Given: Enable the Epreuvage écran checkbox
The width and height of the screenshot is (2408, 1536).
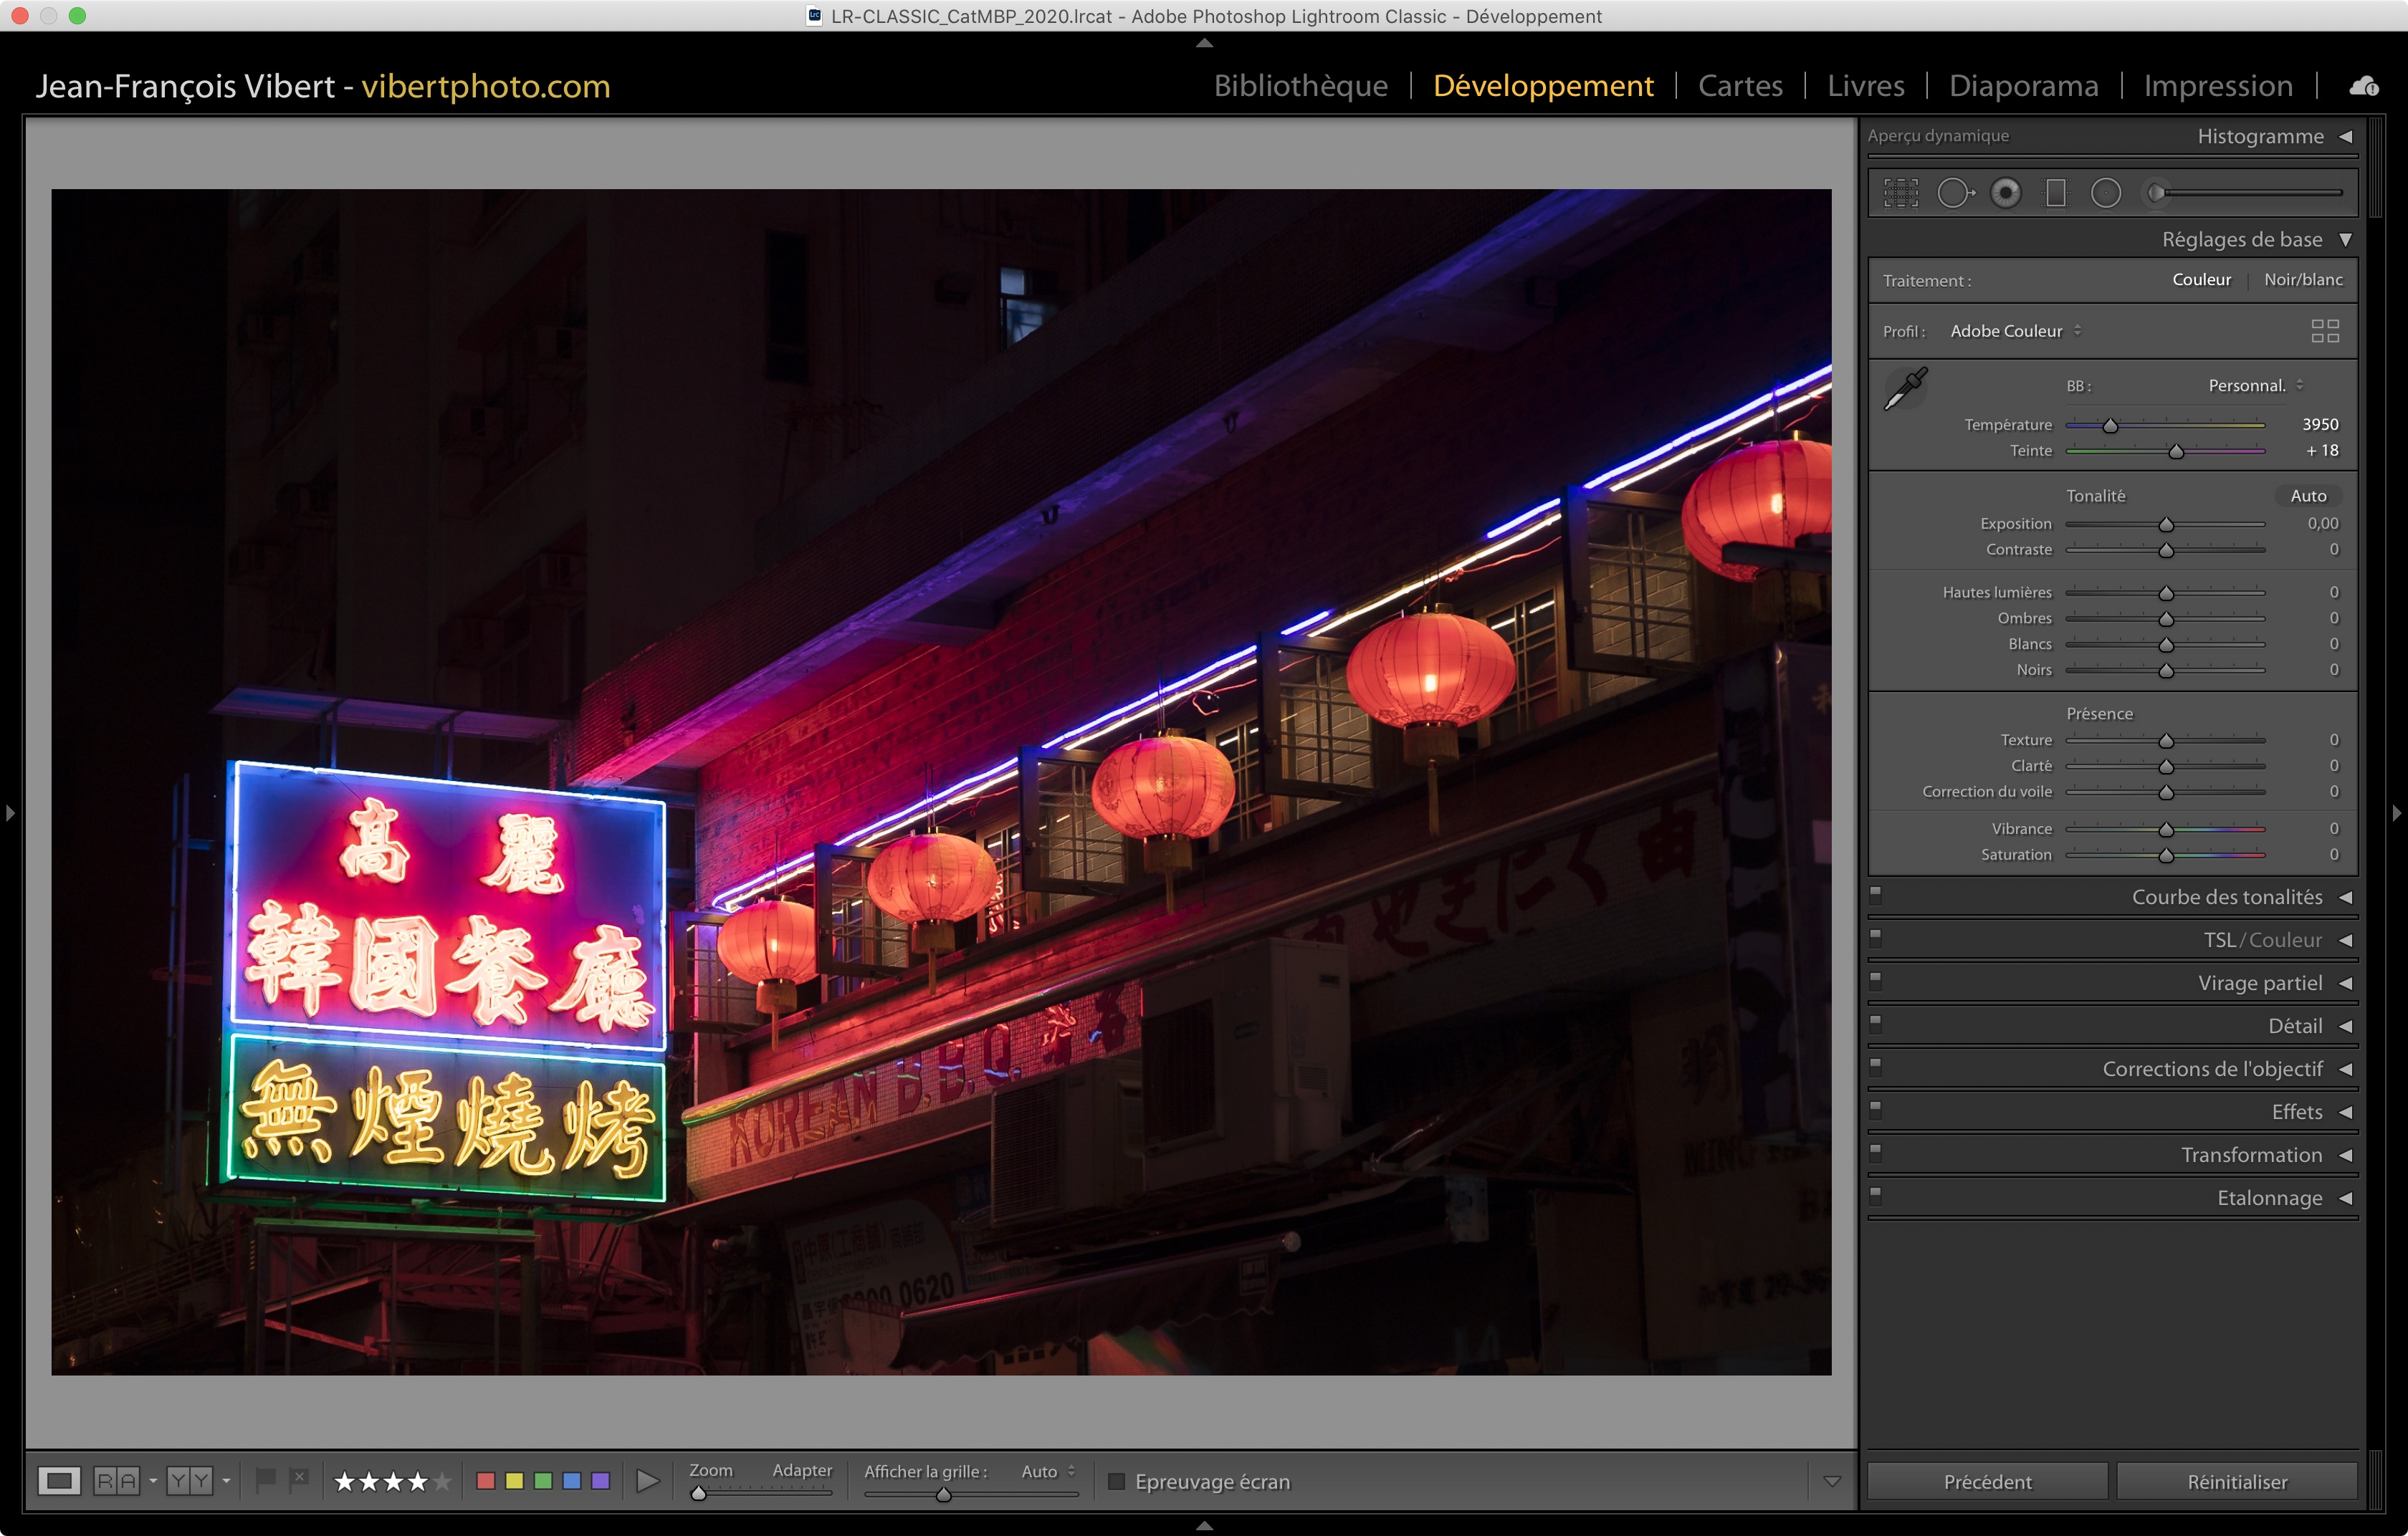Looking at the screenshot, I should (x=1117, y=1481).
